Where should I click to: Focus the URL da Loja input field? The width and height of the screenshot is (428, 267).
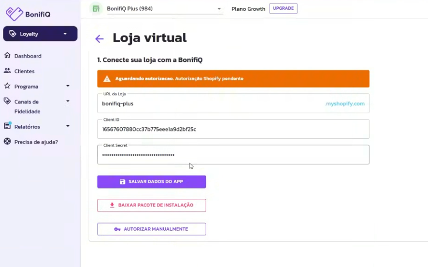point(233,104)
